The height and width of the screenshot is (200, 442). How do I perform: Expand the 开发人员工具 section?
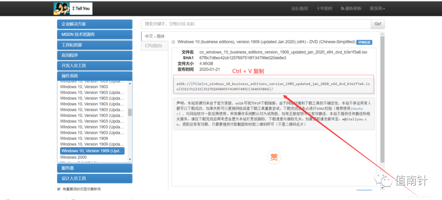(95, 66)
